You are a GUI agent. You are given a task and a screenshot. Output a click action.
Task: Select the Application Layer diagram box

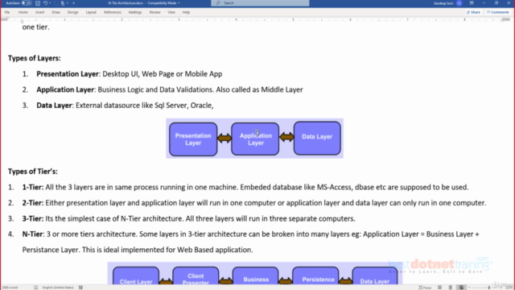[x=255, y=139]
